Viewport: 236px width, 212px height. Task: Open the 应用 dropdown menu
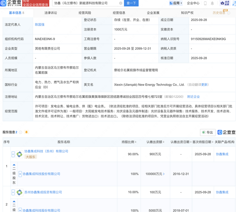tap(176, 3)
